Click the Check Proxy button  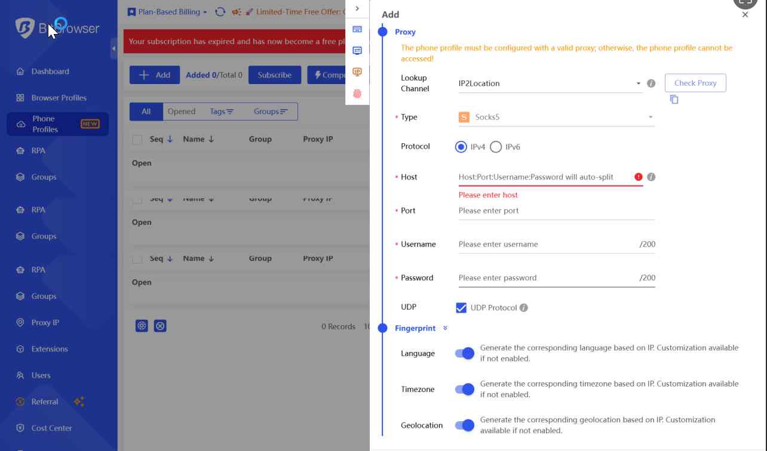click(x=695, y=83)
